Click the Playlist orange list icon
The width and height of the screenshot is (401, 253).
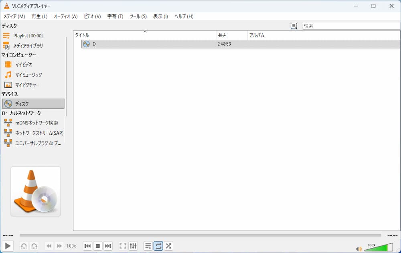pyautogui.click(x=6, y=36)
